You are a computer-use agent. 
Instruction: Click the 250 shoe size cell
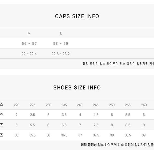point(112,105)
